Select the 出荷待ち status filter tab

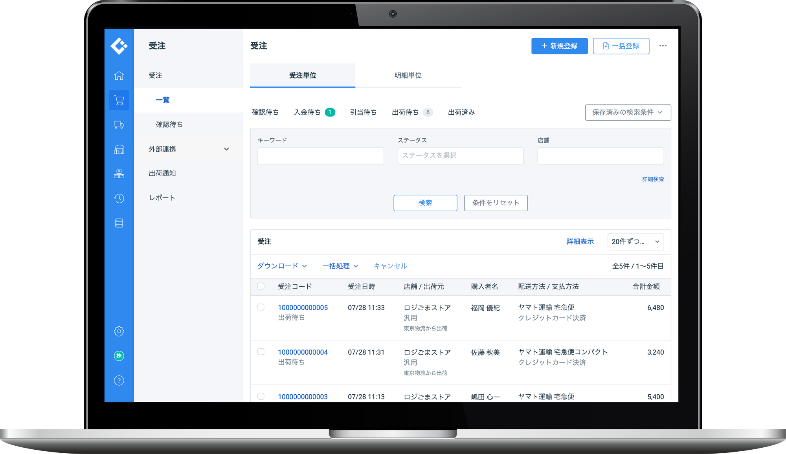point(406,112)
